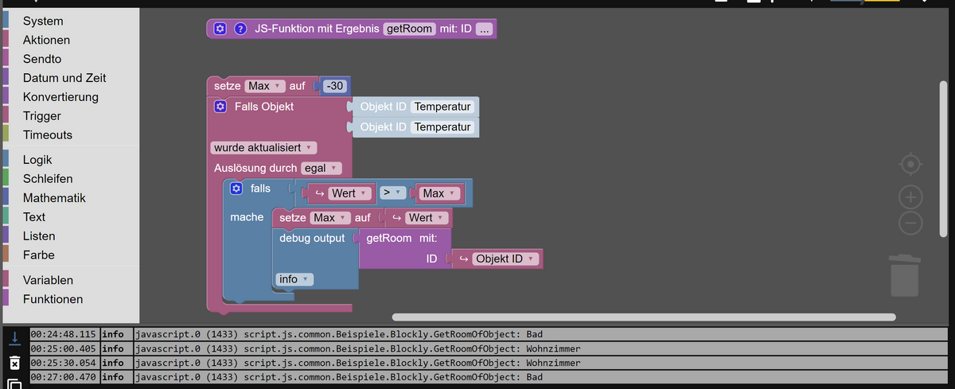Zoom in the Blockly workspace

pos(910,196)
